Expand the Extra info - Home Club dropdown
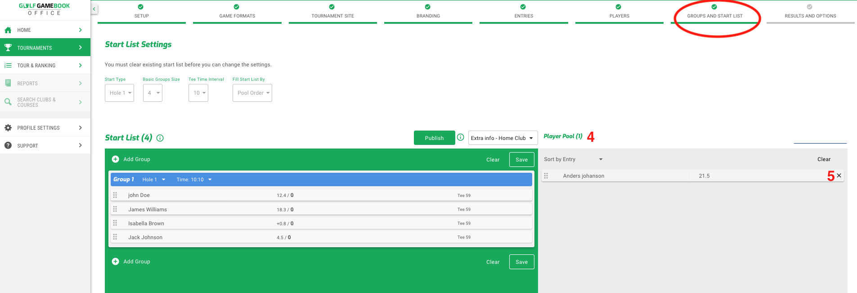857x293 pixels. point(503,138)
